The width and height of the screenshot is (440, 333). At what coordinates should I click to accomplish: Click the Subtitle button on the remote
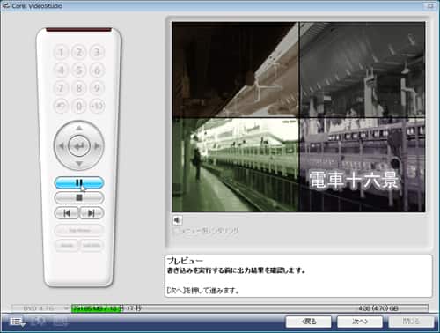[x=92, y=245]
